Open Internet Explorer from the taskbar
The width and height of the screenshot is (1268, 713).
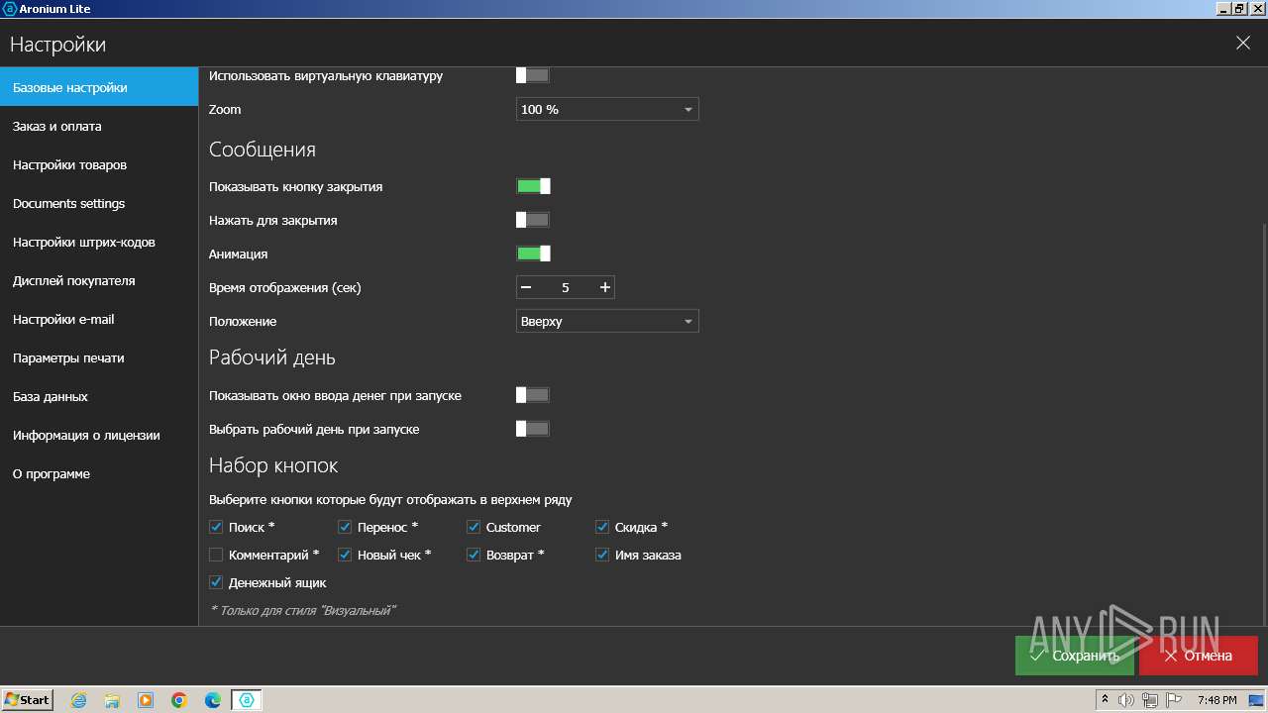[78, 700]
